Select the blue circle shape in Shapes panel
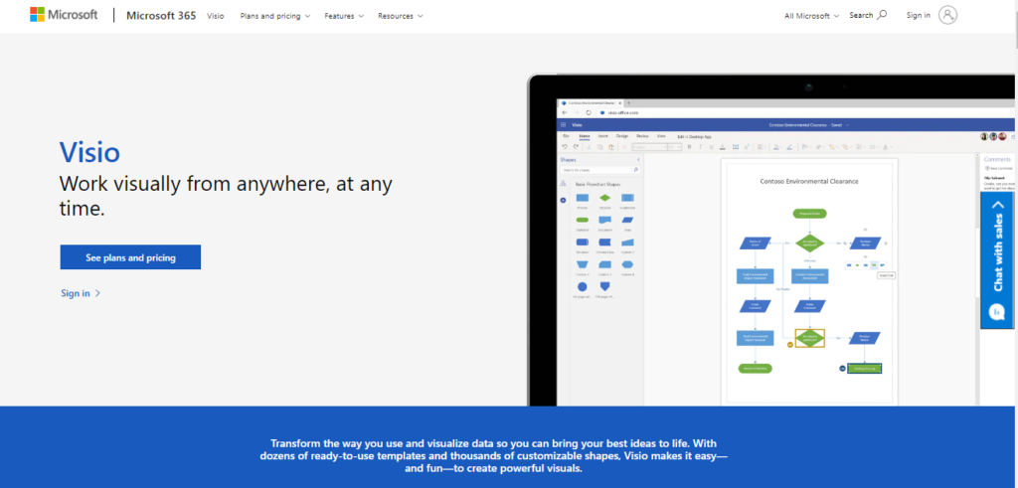 pyautogui.click(x=582, y=285)
